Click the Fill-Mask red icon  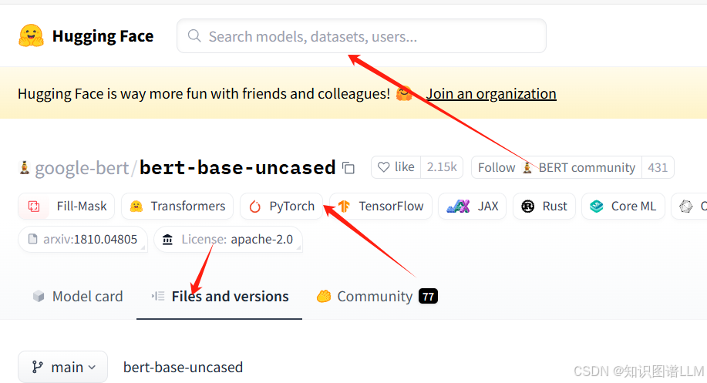coord(34,207)
